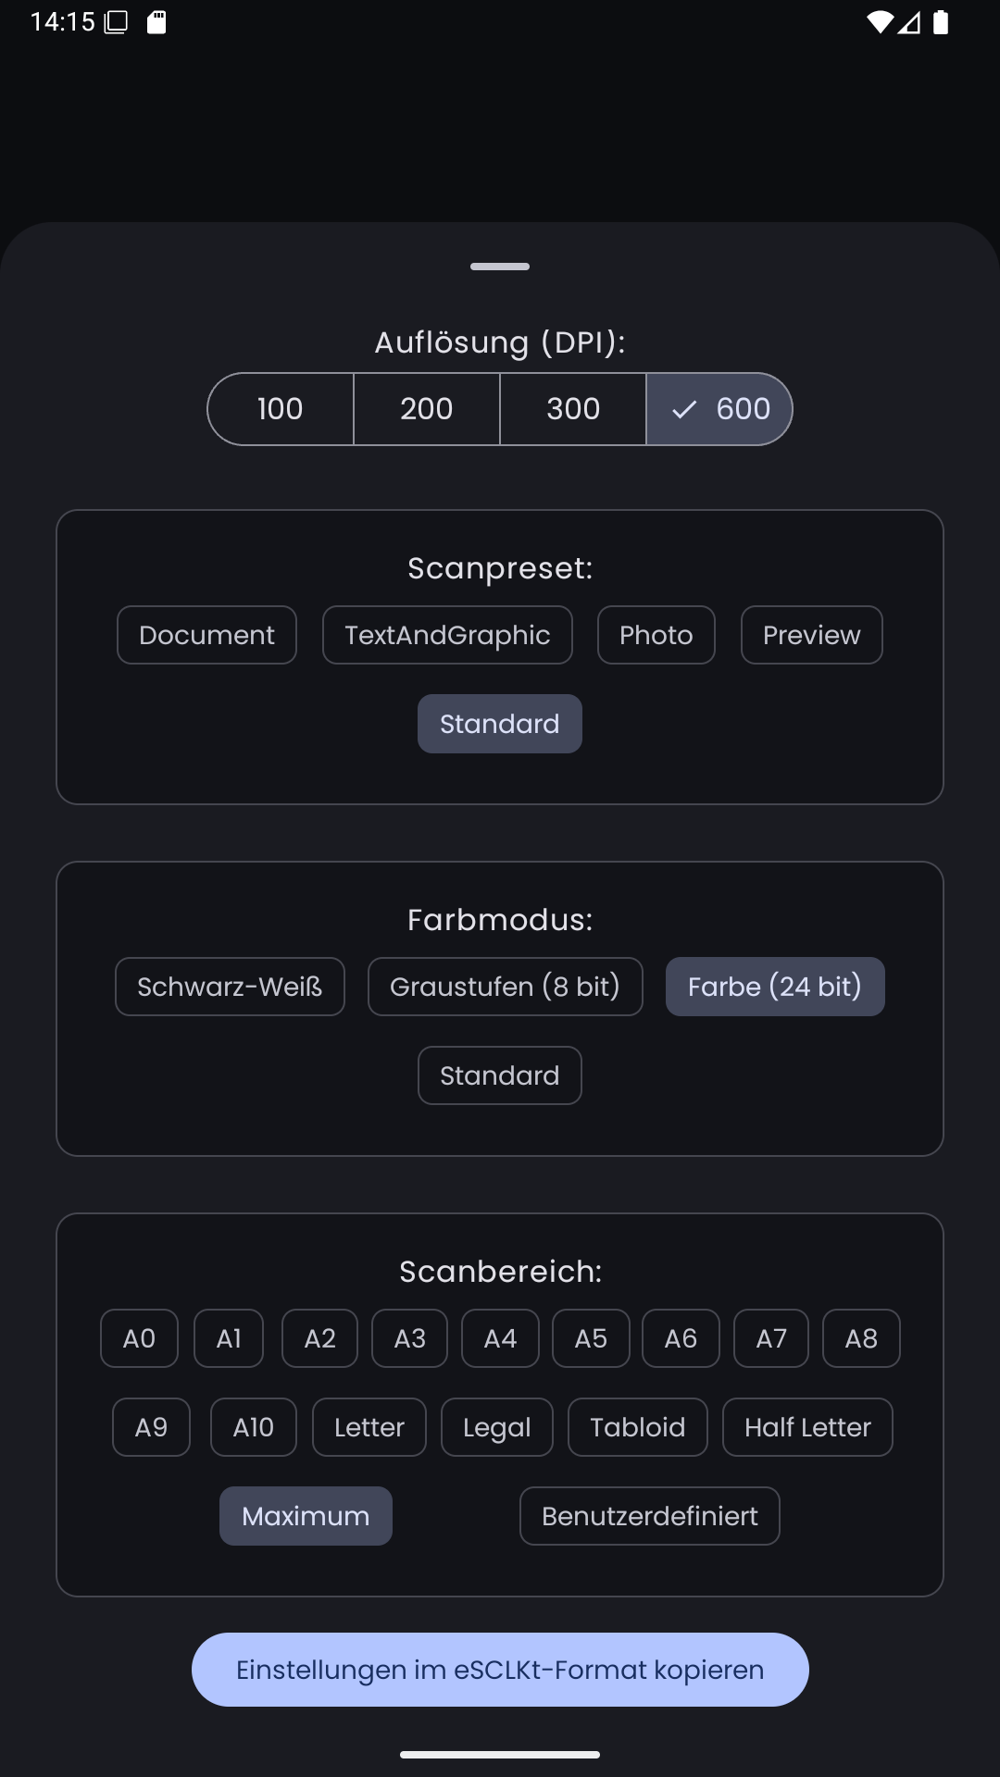This screenshot has height=1777, width=1000.
Task: Choose 300 DPI resolution segment
Action: click(573, 409)
